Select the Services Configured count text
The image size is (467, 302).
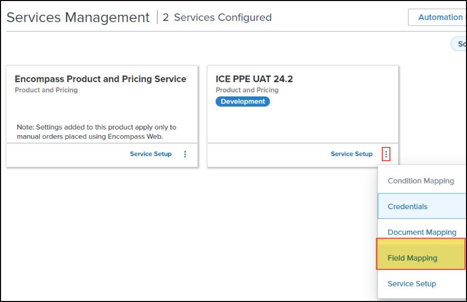coord(217,17)
